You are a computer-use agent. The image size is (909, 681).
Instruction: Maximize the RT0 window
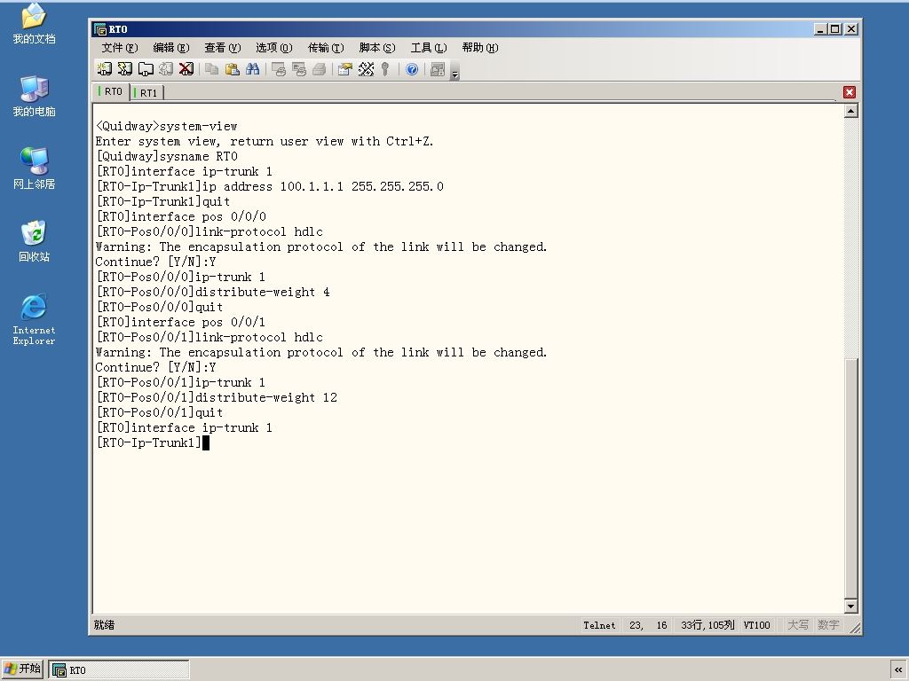pos(834,29)
